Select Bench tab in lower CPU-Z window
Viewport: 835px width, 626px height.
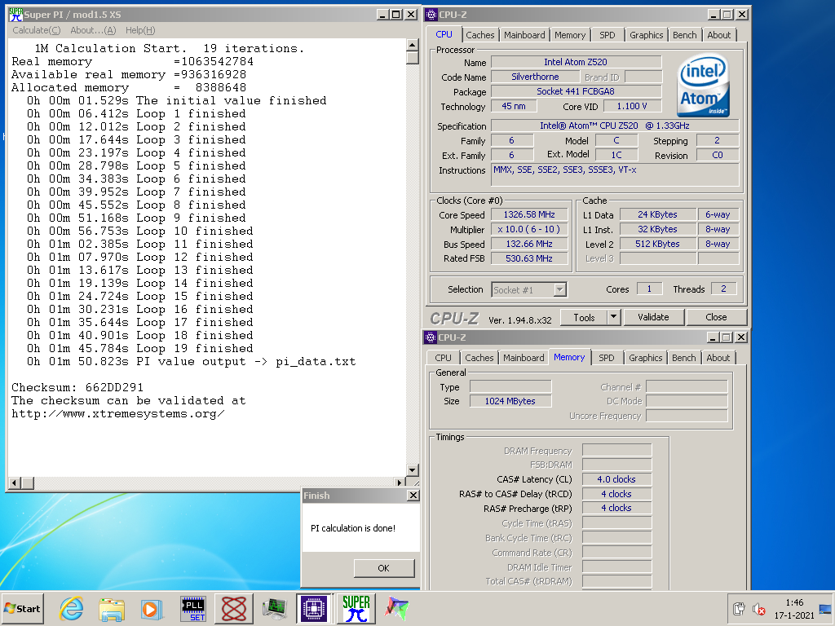click(684, 358)
